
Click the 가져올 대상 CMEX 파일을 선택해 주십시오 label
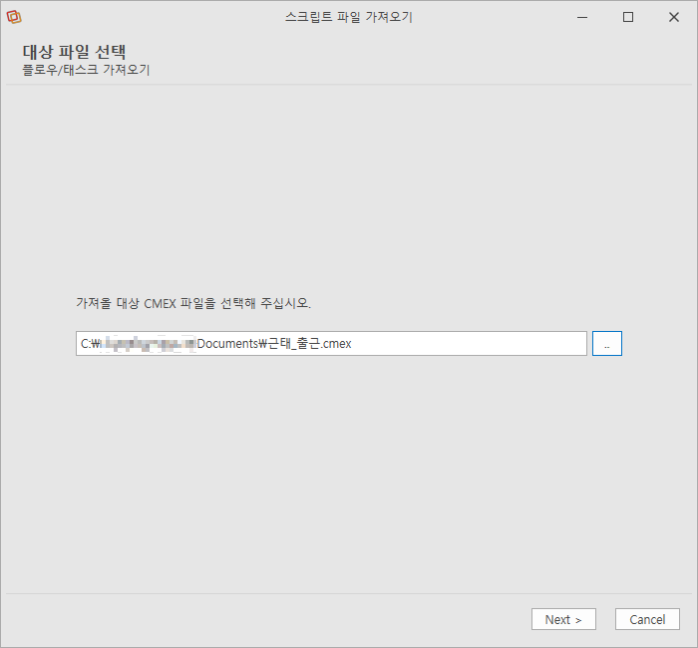pyautogui.click(x=193, y=303)
